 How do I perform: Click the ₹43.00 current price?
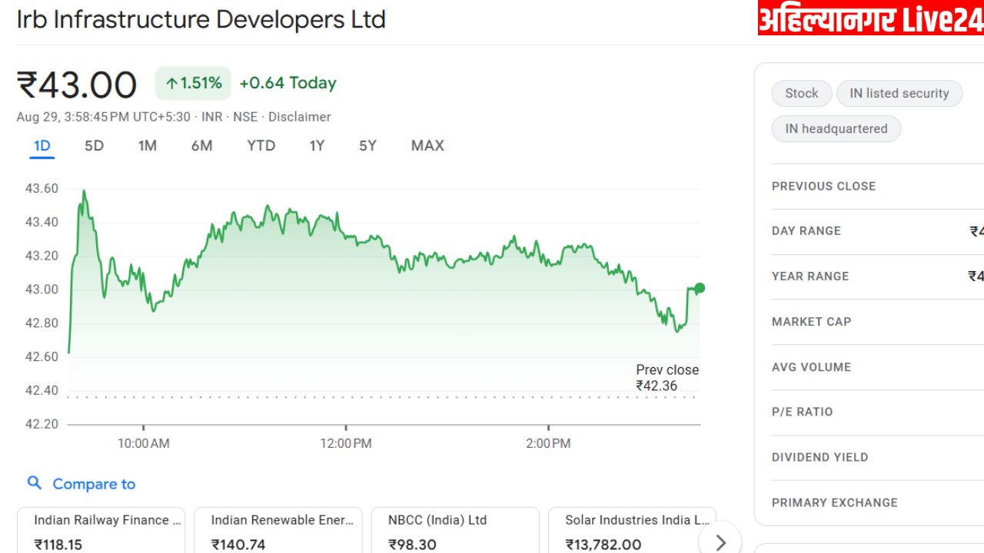tap(77, 84)
